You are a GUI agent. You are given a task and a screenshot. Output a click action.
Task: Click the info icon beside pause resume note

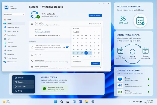(x=60, y=35)
